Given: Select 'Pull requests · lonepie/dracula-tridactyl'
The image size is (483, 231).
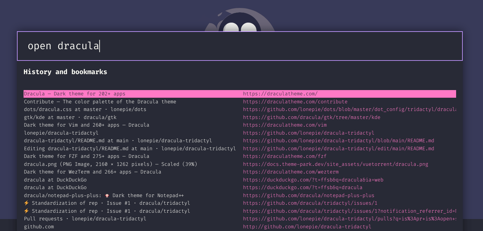Looking at the screenshot, I should point(85,219).
